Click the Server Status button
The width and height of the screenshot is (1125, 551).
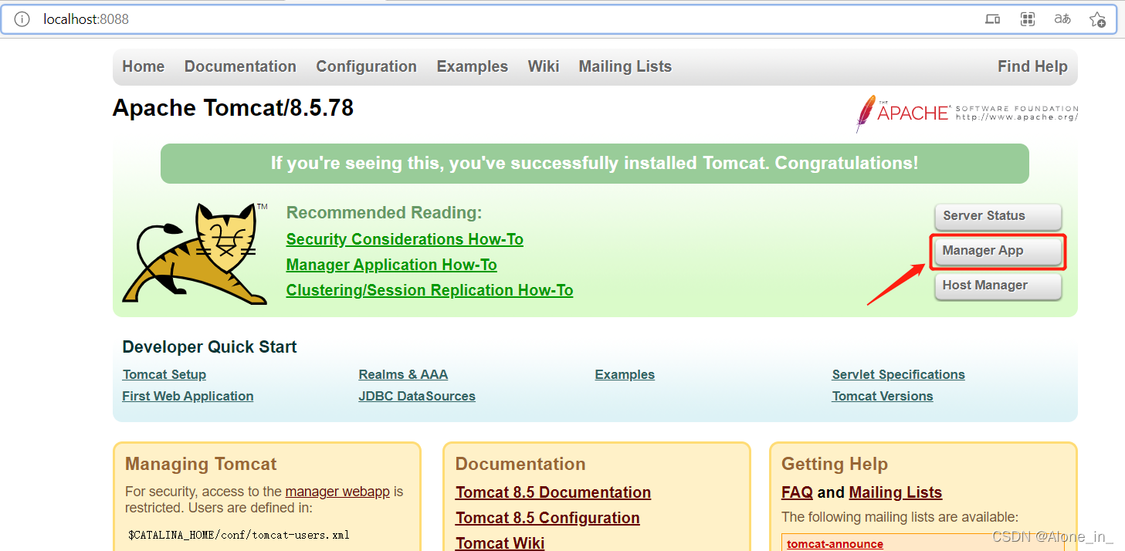(x=998, y=216)
